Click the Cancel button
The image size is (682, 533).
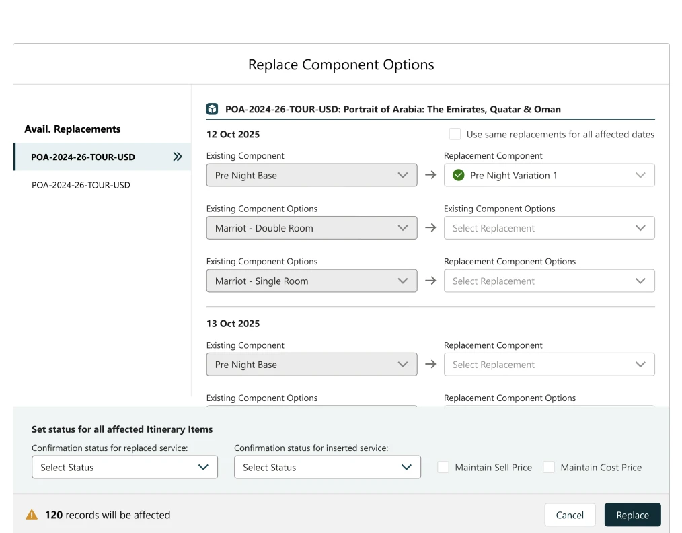pyautogui.click(x=570, y=515)
